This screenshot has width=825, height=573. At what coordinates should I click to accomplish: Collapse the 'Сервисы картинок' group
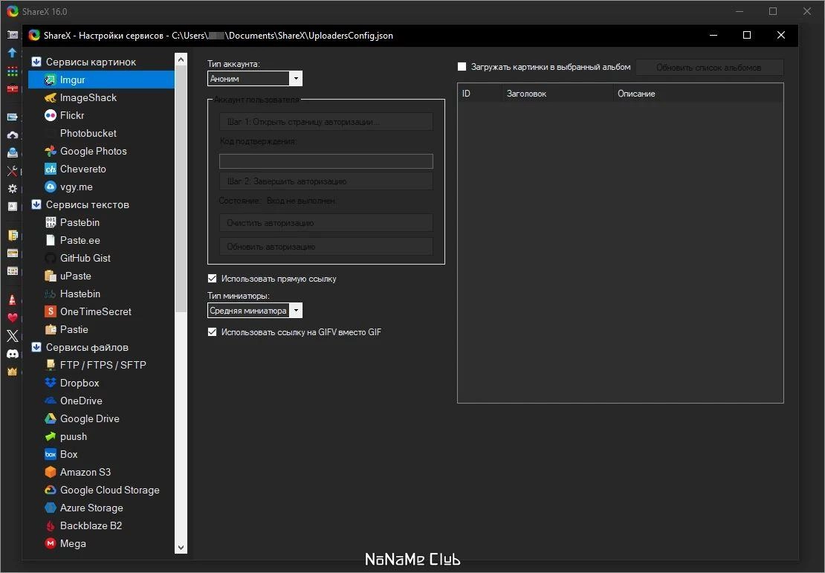36,62
